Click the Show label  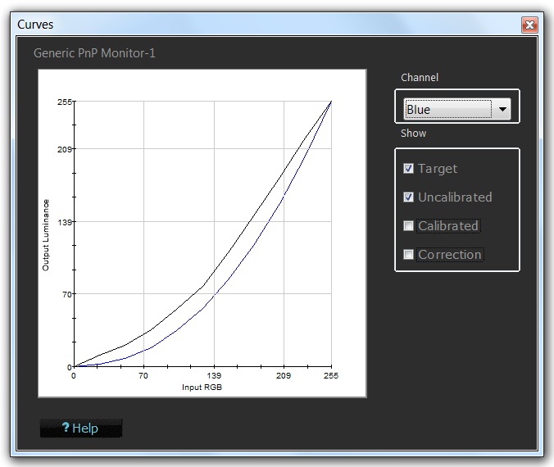[x=413, y=134]
